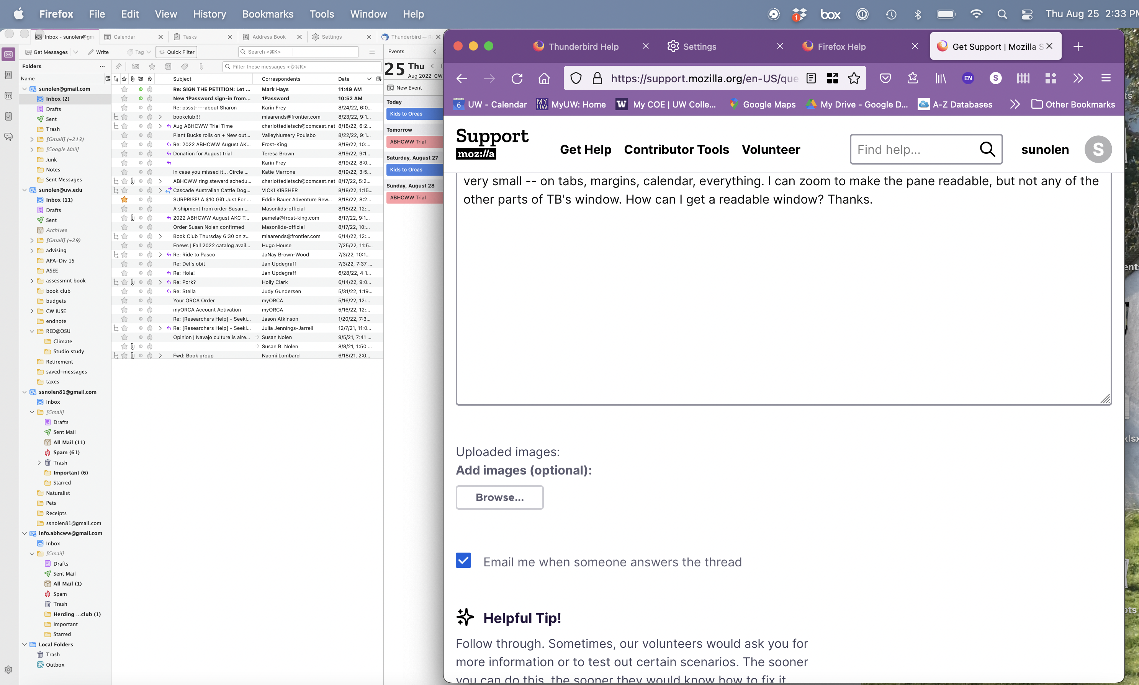Bookmark this page with the star icon
This screenshot has height=685, width=1139.
click(x=854, y=78)
